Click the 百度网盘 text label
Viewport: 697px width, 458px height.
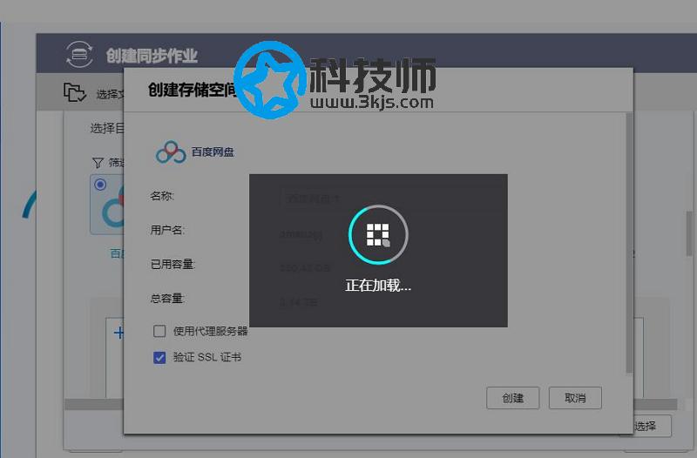click(x=213, y=152)
